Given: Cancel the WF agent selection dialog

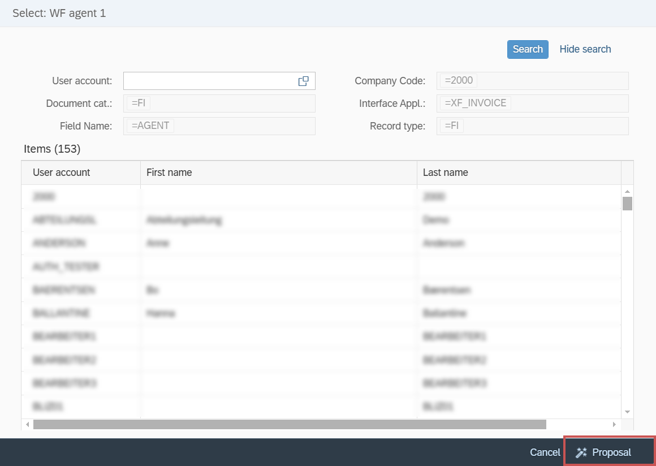Looking at the screenshot, I should 545,452.
